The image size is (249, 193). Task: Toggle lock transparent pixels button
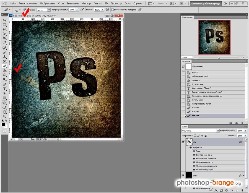tap(195, 136)
